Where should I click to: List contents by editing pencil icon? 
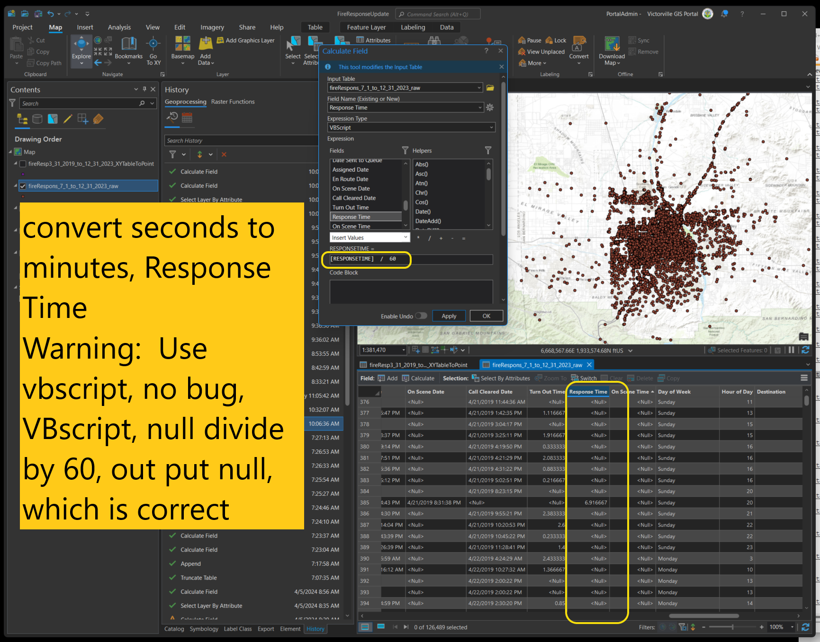click(68, 119)
